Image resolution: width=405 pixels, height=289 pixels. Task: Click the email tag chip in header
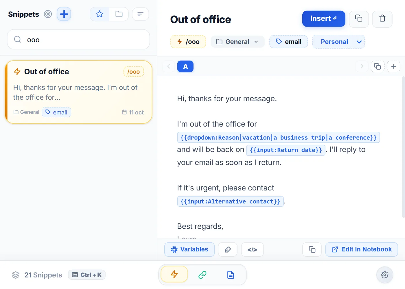288,42
